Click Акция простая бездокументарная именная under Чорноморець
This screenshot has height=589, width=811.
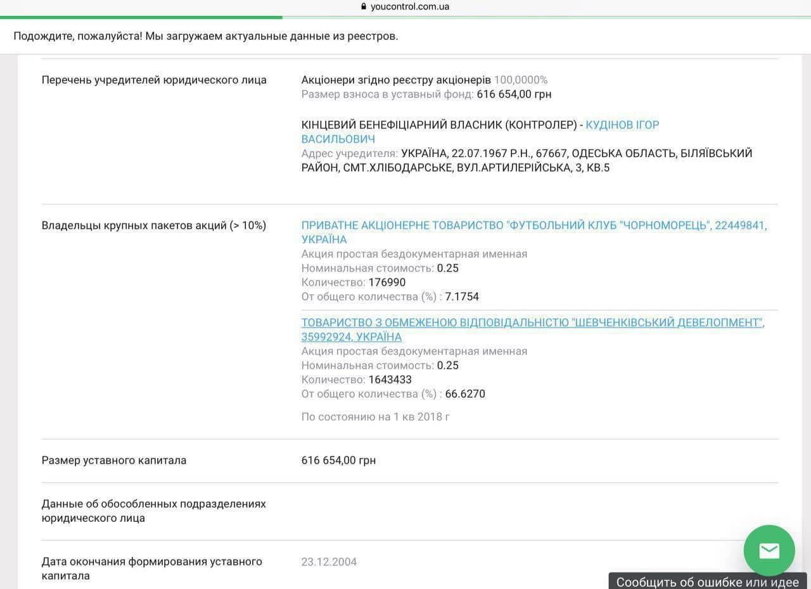point(414,254)
